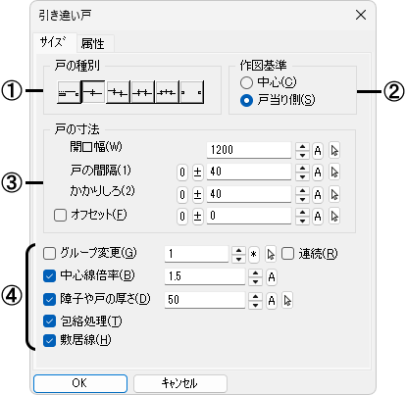Image resolution: width=406 pixels, height=395 pixels.
Task: Select the three-panel sliding door type icon
Action: point(118,92)
